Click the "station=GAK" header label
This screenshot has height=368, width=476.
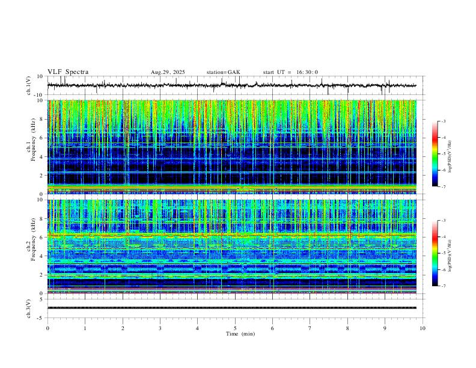tap(223, 72)
